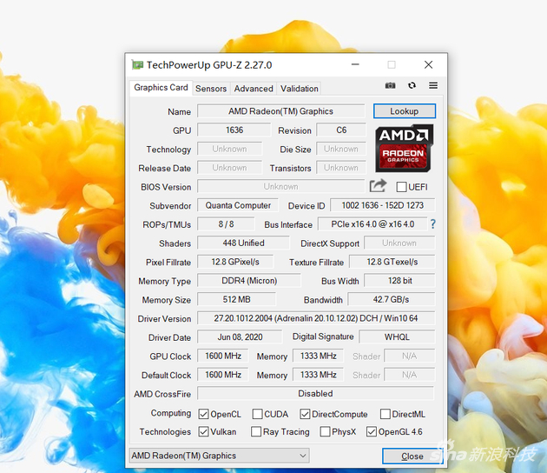Click the Bus Interface PCIe x16 field
This screenshot has height=473, width=547.
point(372,224)
